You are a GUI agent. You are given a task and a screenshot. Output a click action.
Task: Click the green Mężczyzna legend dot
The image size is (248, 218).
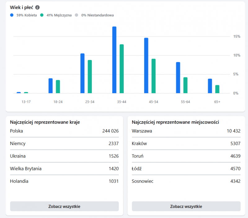[x=42, y=15]
